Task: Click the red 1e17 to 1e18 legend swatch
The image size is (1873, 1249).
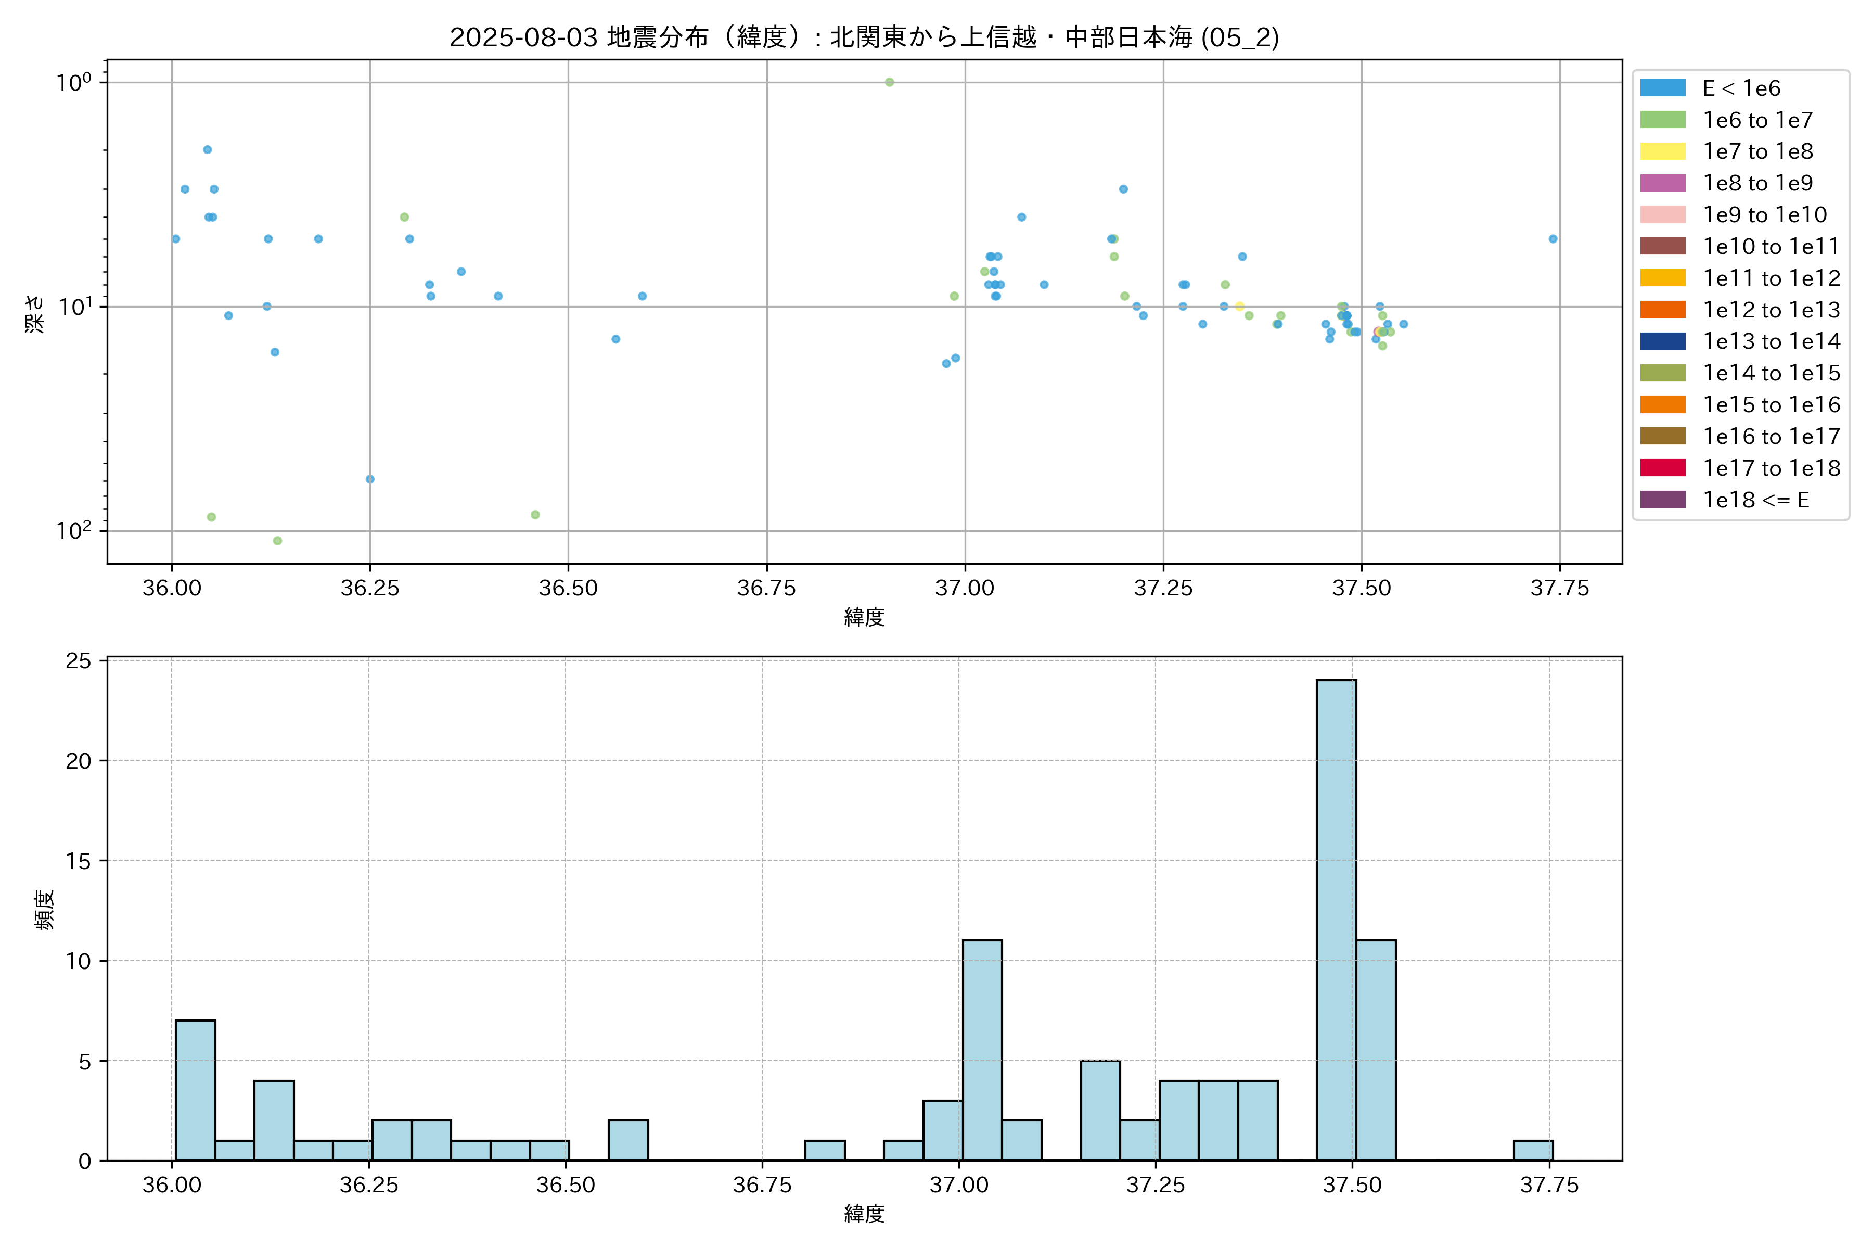Action: pos(1663,467)
